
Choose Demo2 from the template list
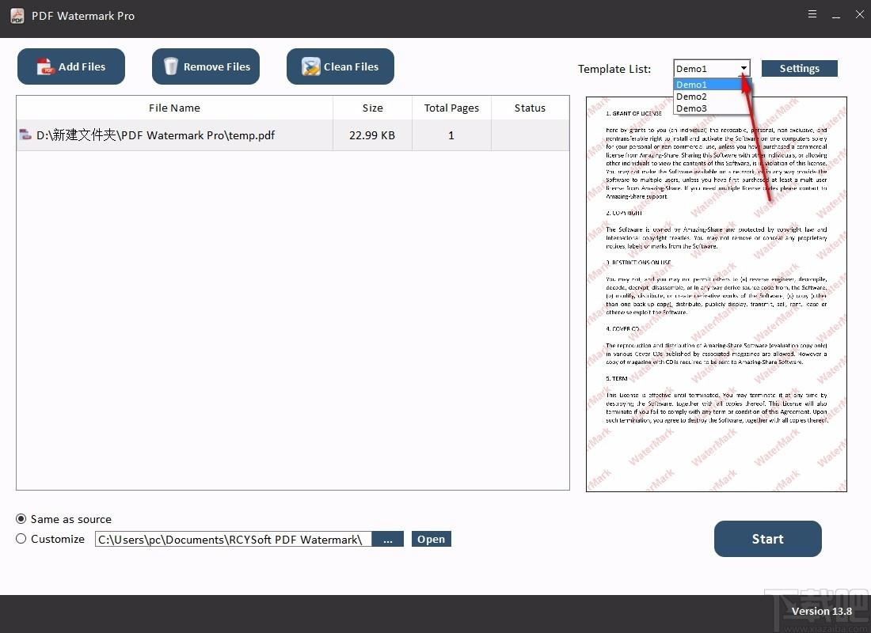tap(706, 97)
